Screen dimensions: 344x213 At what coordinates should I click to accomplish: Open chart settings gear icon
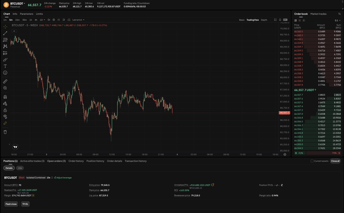[54, 20]
